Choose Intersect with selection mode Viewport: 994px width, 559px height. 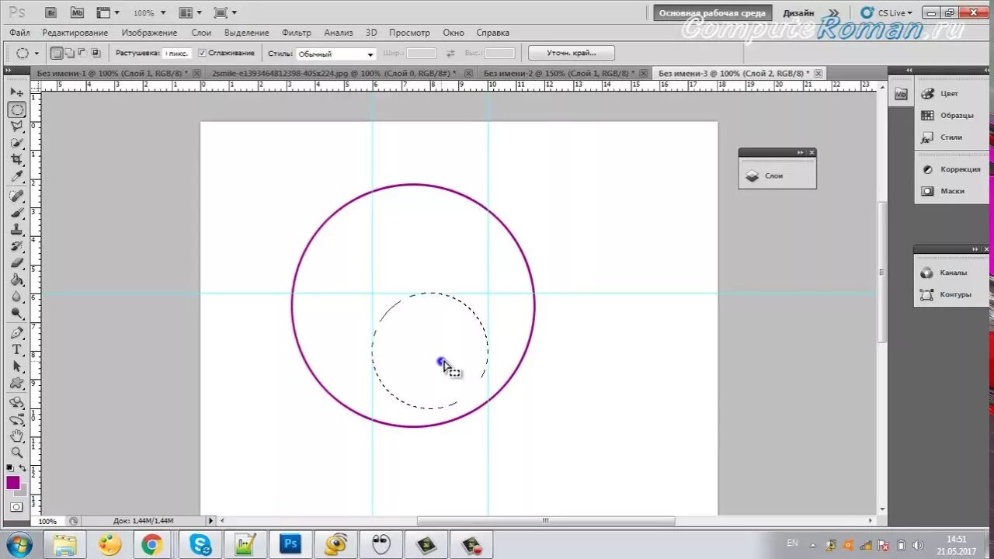[x=96, y=53]
